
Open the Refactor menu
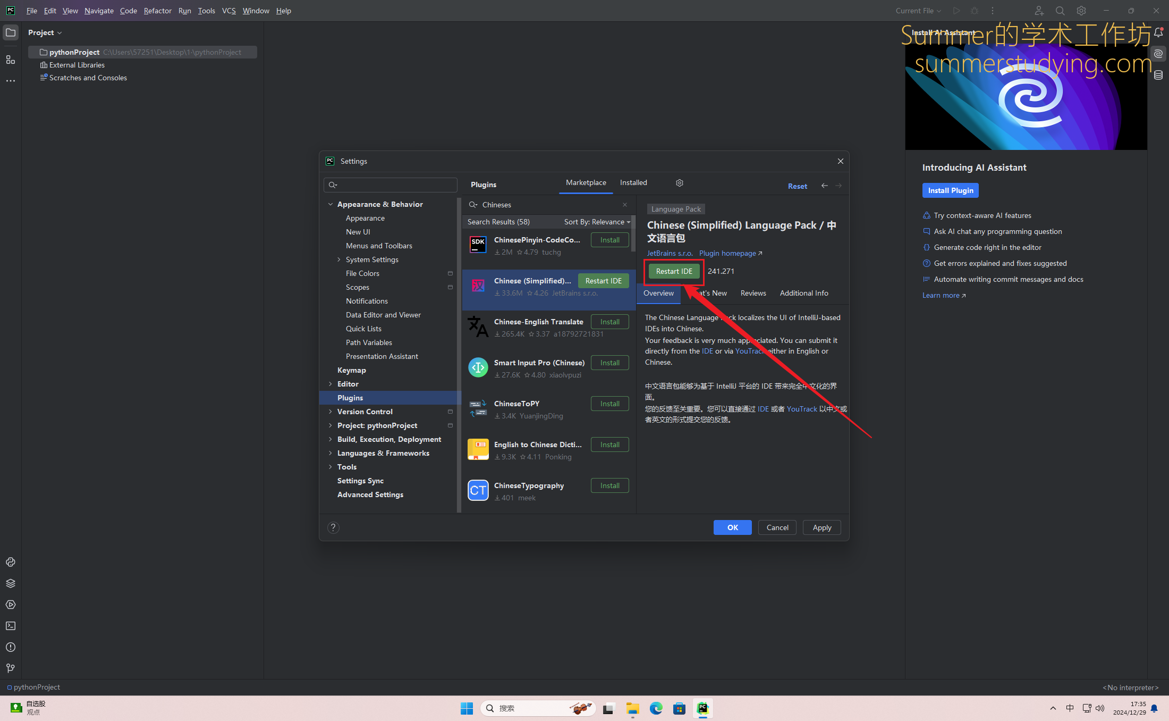click(158, 11)
